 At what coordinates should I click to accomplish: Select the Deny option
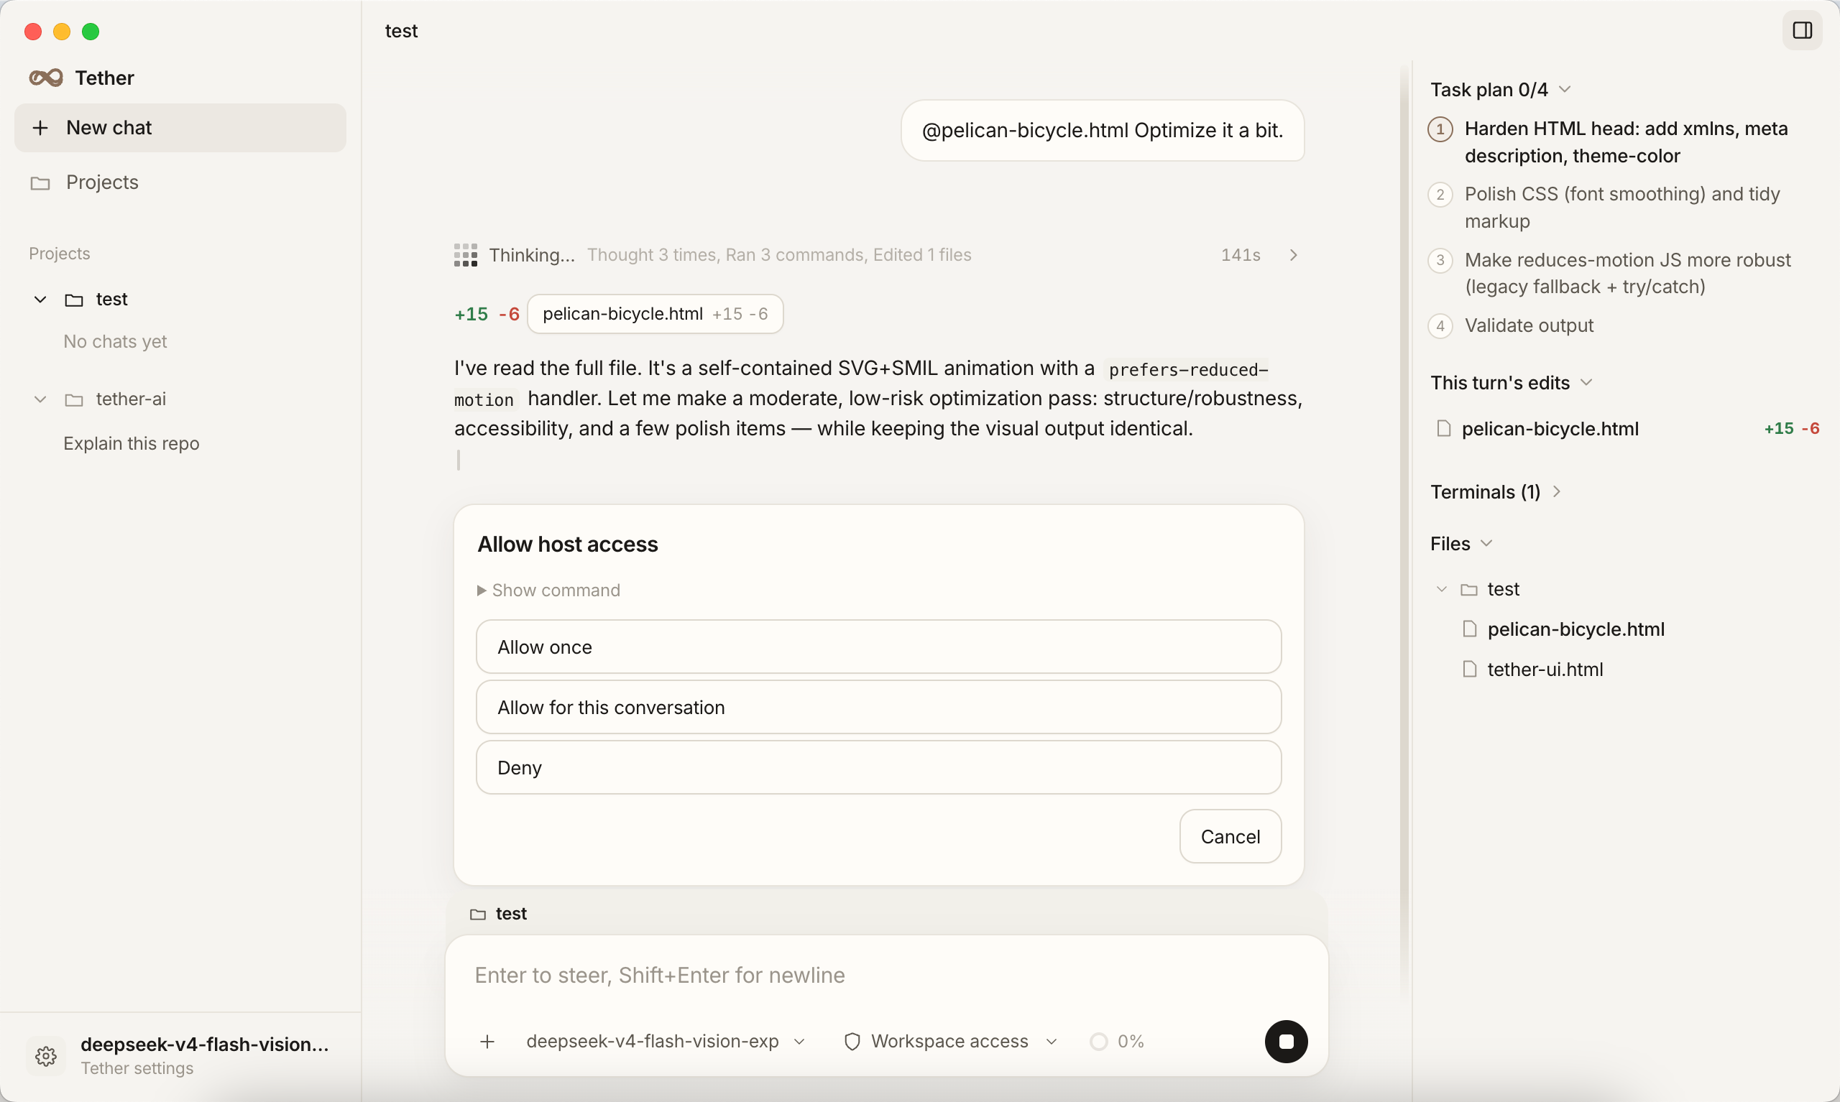tap(878, 767)
